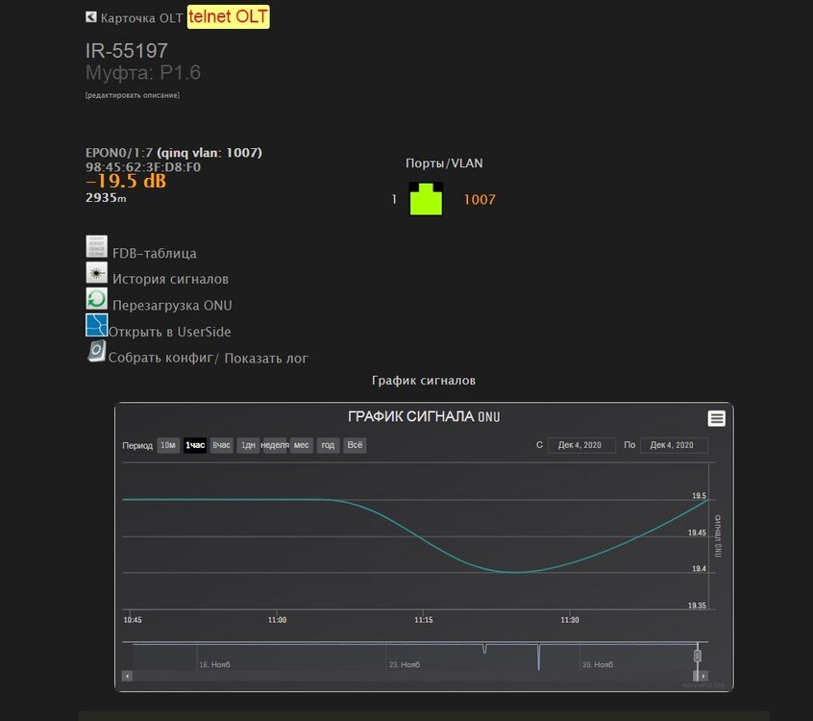Open the FDB-таблица link
This screenshot has width=813, height=721.
pos(155,253)
